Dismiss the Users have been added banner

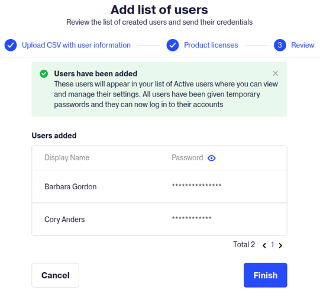pyautogui.click(x=275, y=73)
